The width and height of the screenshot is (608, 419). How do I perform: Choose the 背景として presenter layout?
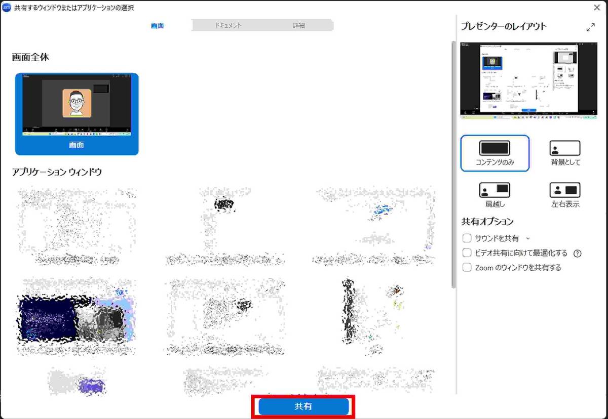pyautogui.click(x=565, y=148)
